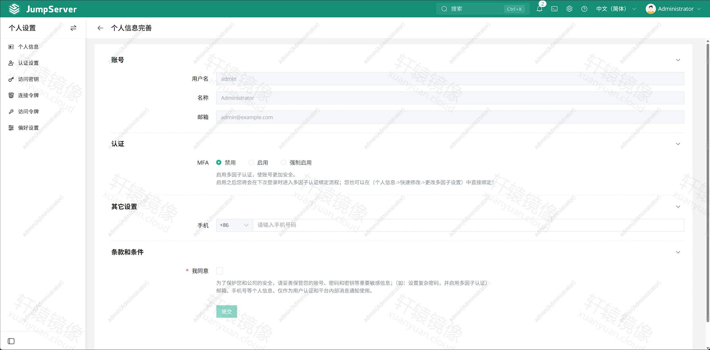Open the notifications bell icon
The image size is (710, 350).
point(539,9)
